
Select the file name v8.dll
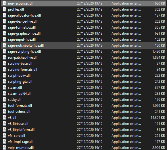[x=12, y=118]
